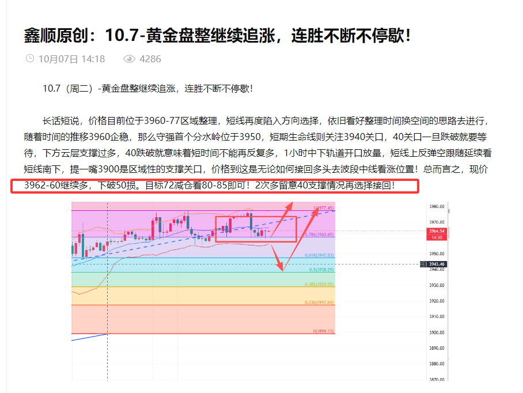Click the 3890.00 price axis label
The width and height of the screenshot is (523, 393).
437,348
